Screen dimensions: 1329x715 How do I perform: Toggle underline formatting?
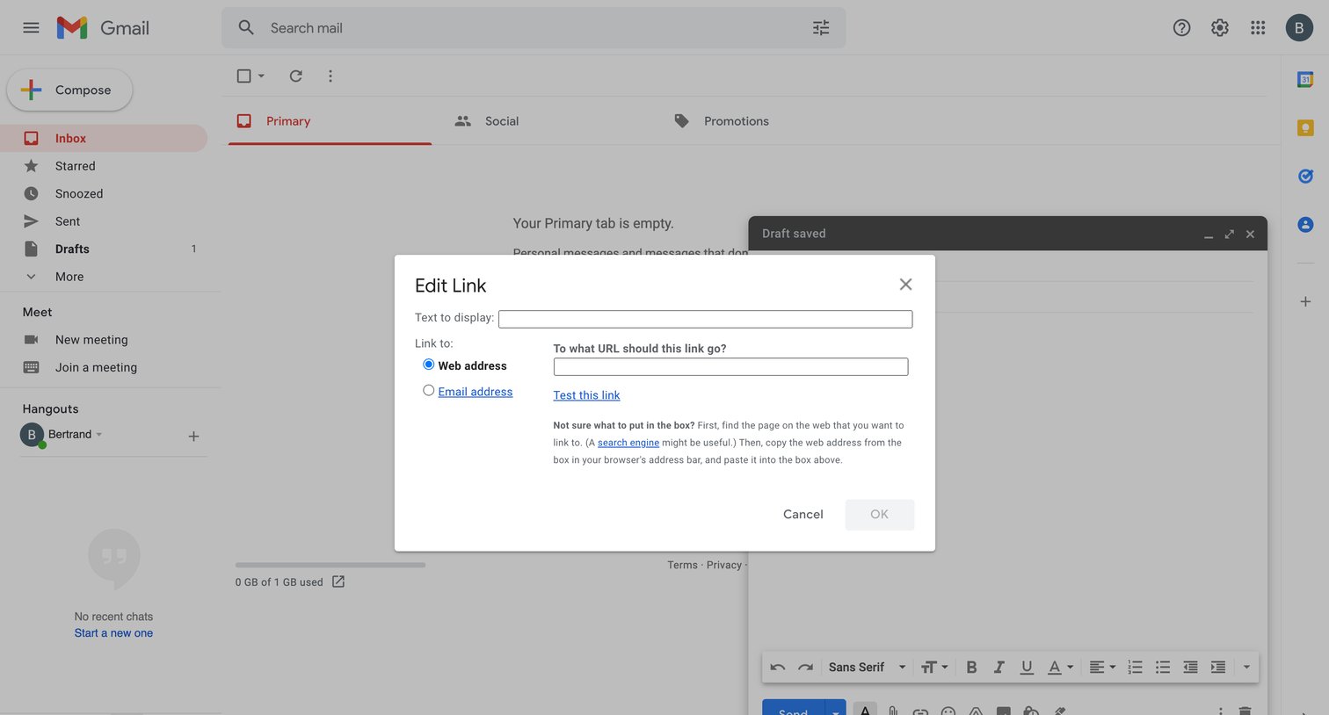(1026, 667)
